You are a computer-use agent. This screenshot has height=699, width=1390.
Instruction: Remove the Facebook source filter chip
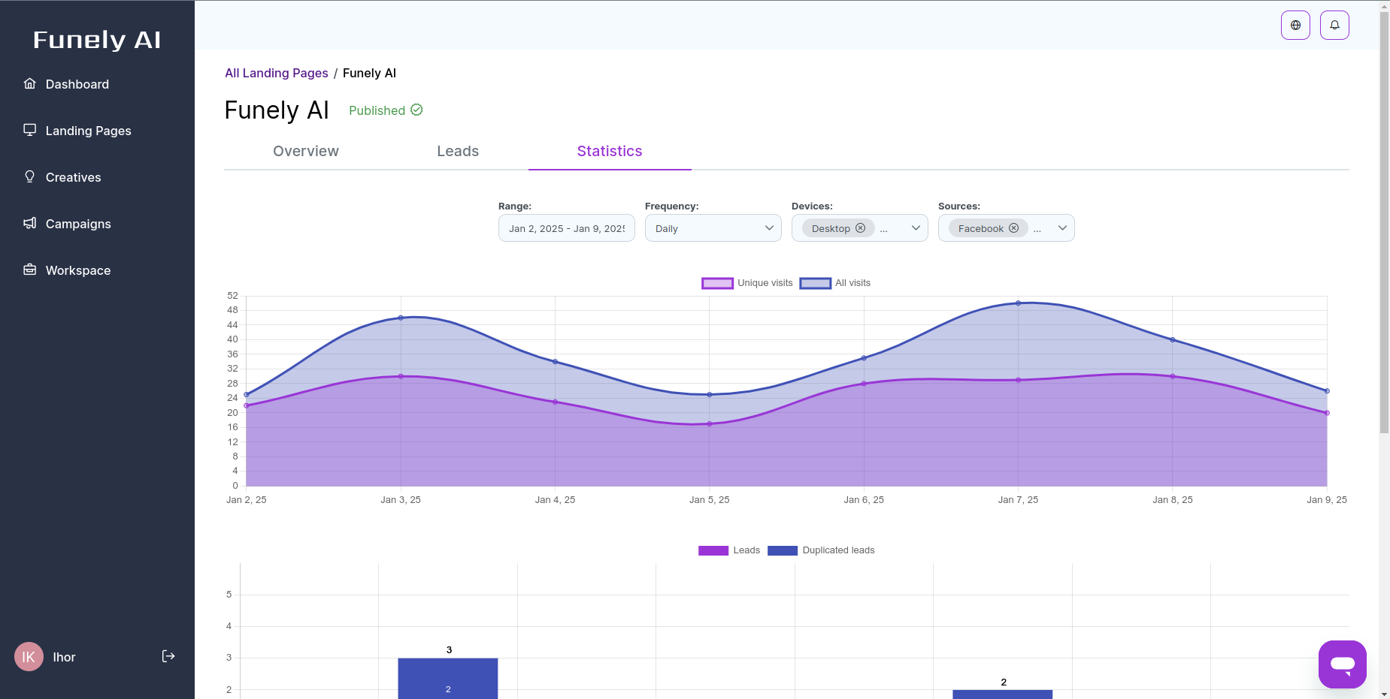tap(1013, 228)
